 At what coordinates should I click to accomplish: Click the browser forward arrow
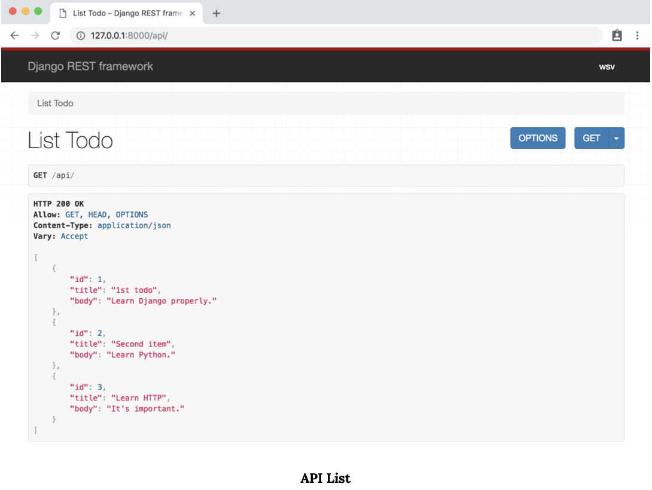coord(35,36)
